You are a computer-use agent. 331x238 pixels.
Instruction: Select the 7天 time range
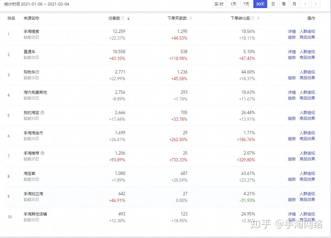[x=246, y=4]
